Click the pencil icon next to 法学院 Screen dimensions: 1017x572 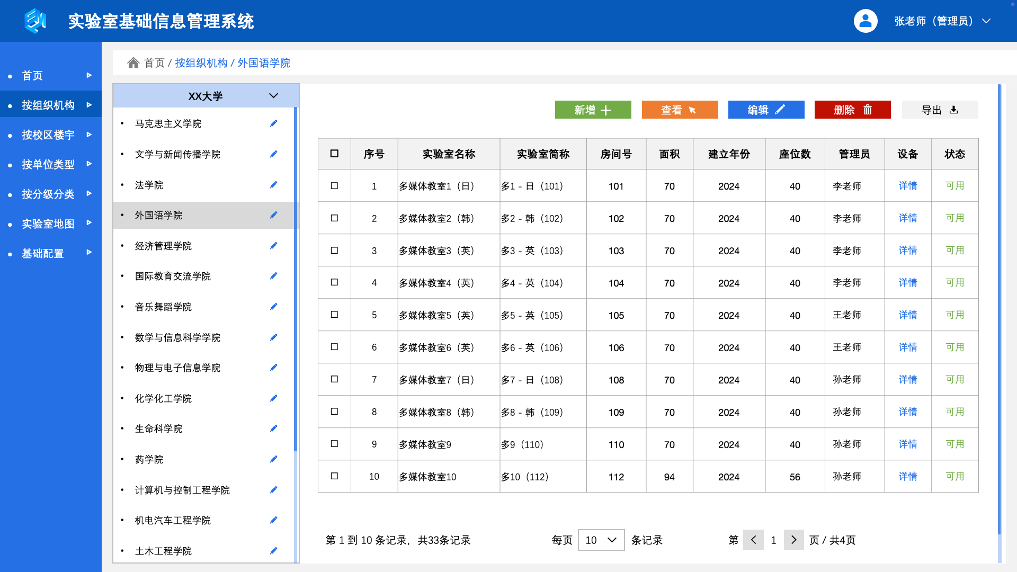(273, 185)
